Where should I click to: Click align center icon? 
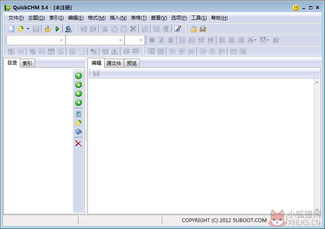[231, 40]
